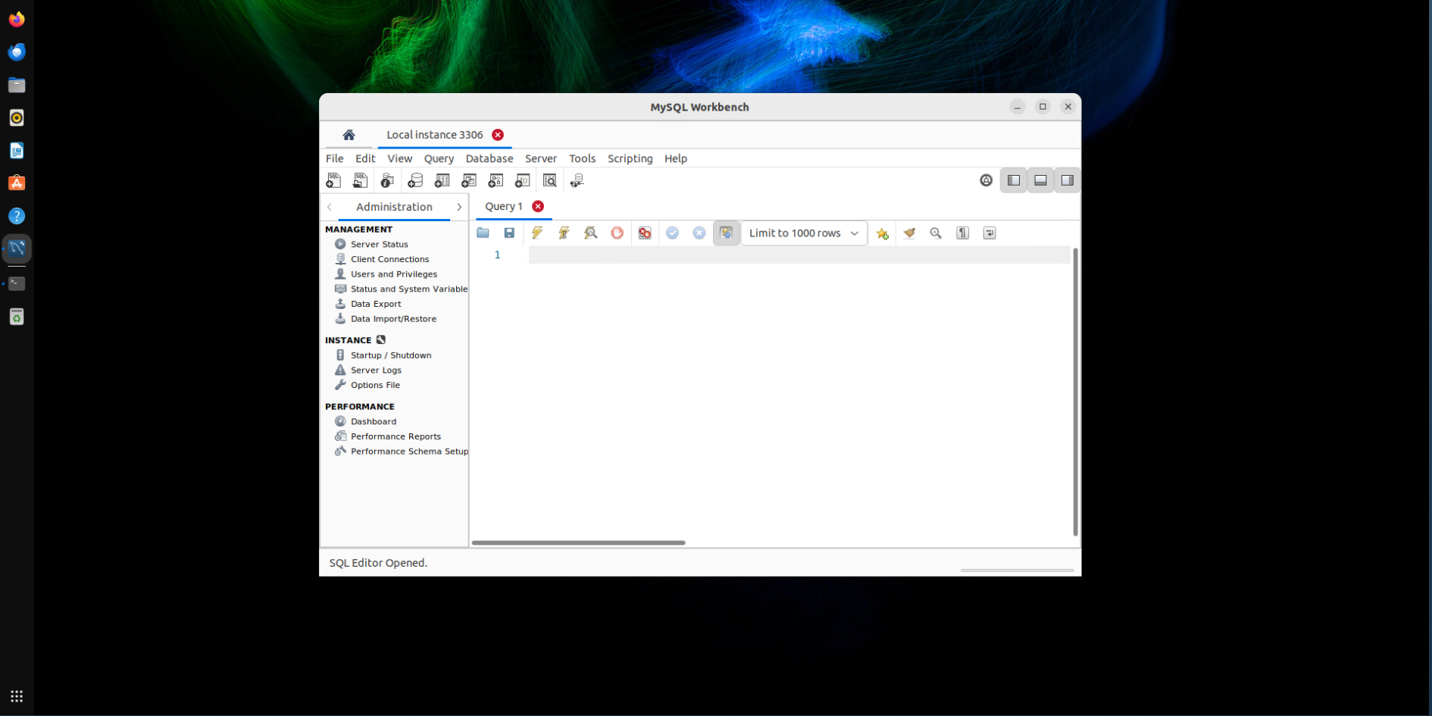Open Client Connections page
1432x716 pixels.
click(389, 259)
